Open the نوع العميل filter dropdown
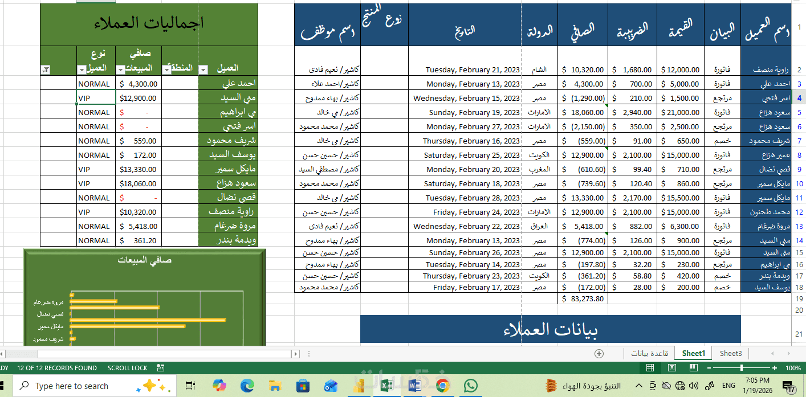806x397 pixels. point(81,69)
